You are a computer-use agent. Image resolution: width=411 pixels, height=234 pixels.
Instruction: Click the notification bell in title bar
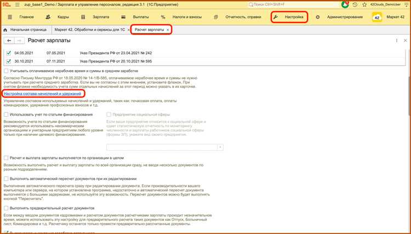345,4
